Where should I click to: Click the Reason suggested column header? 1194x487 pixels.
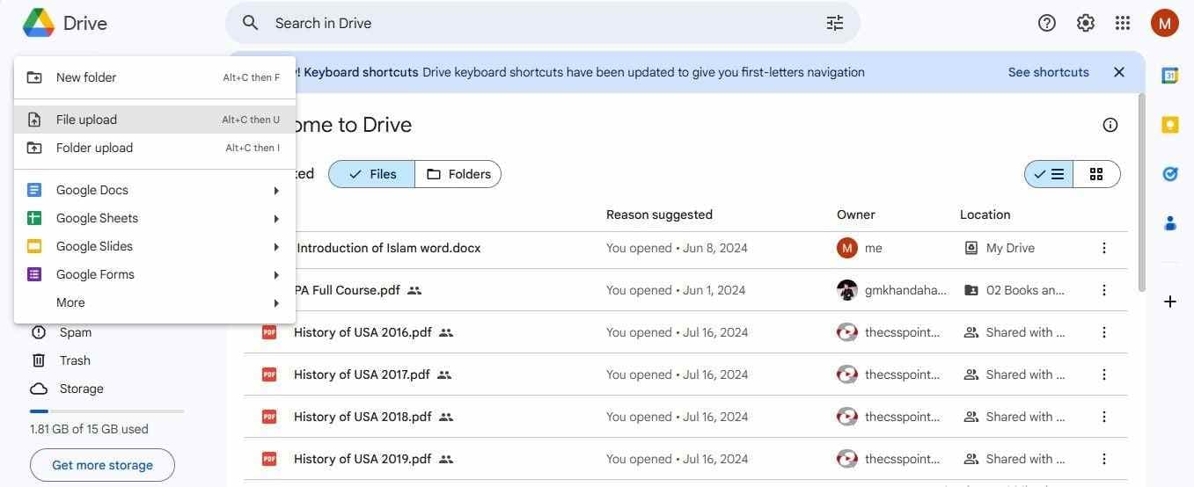pos(659,214)
